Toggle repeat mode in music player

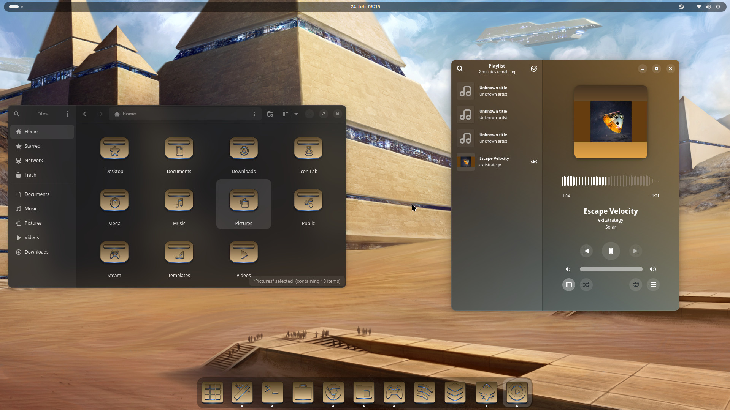pyautogui.click(x=635, y=285)
